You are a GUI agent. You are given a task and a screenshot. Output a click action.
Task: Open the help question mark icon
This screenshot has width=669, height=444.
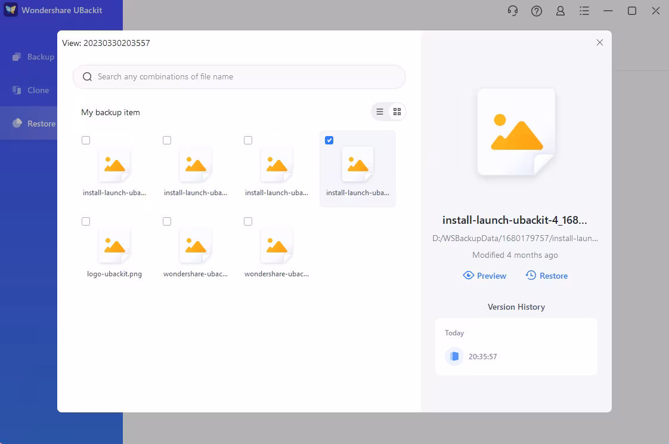coord(536,11)
